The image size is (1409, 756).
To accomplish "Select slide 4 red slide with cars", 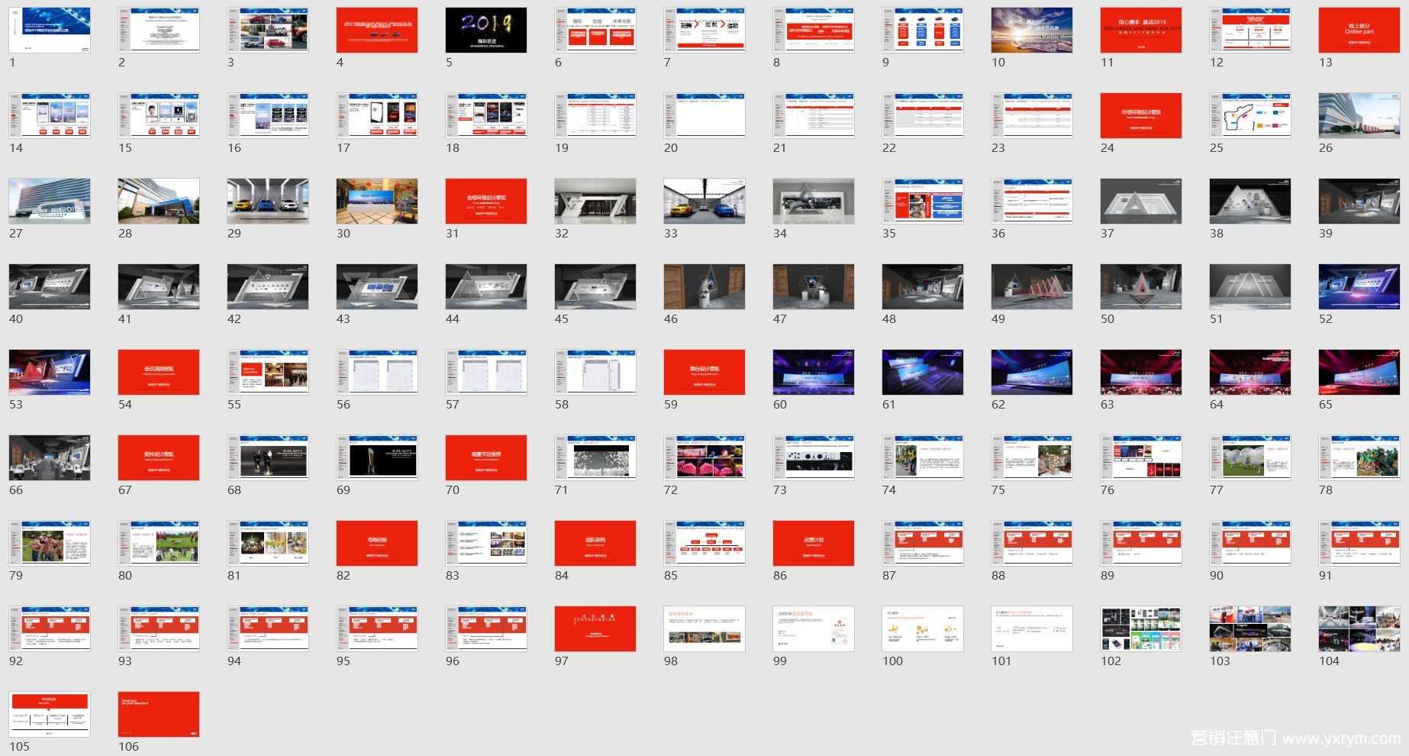I will coord(377,31).
